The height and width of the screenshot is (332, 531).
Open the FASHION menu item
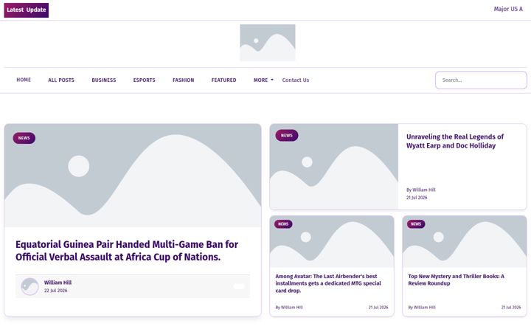coord(184,80)
